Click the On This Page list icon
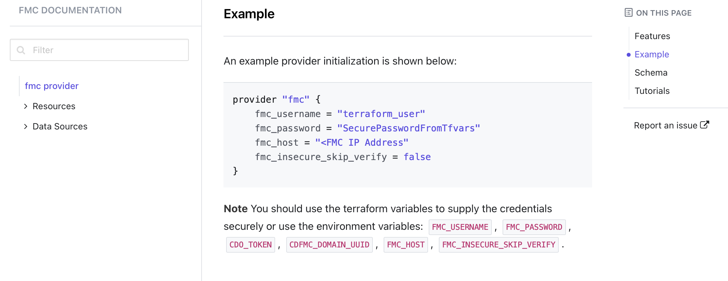Image resolution: width=728 pixels, height=281 pixels. tap(628, 13)
